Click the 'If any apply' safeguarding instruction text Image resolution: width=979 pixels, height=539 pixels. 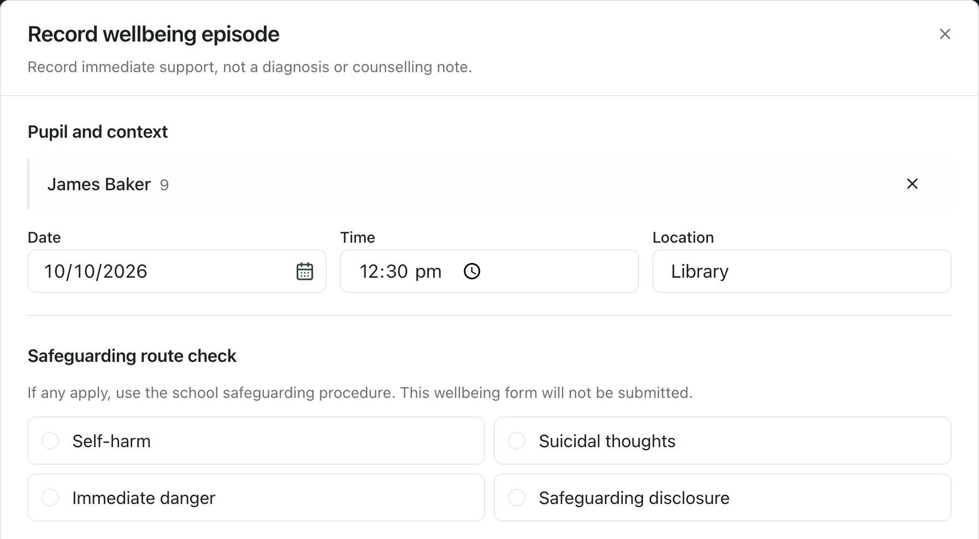360,392
